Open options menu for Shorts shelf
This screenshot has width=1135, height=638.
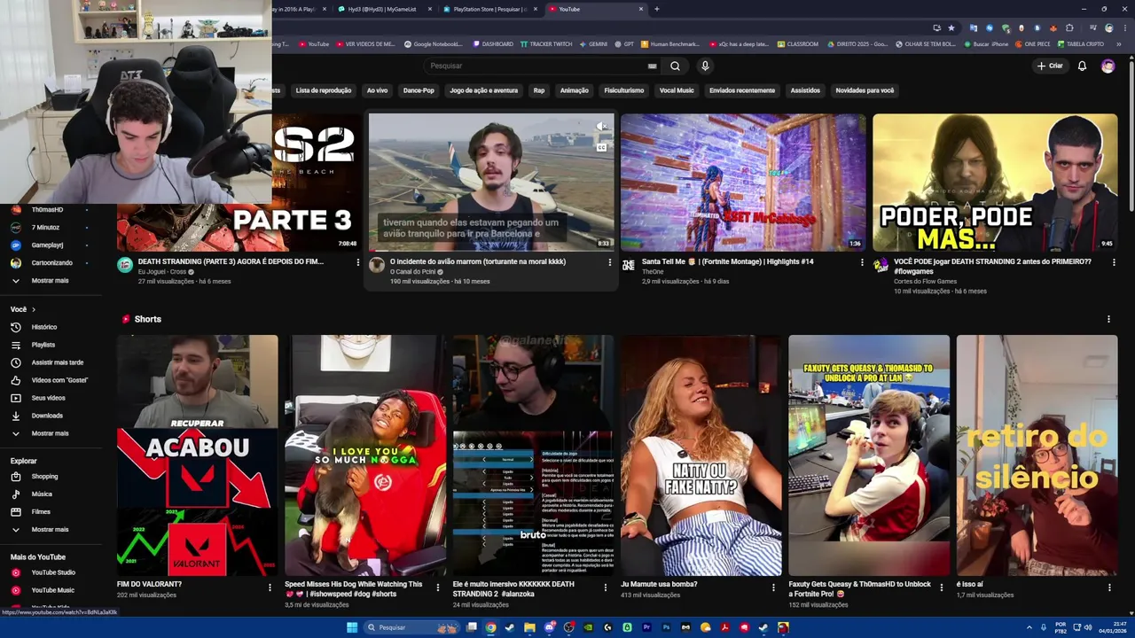tap(1108, 319)
